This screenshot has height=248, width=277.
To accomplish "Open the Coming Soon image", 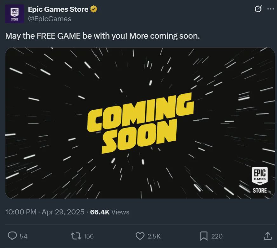I will pos(140,123).
